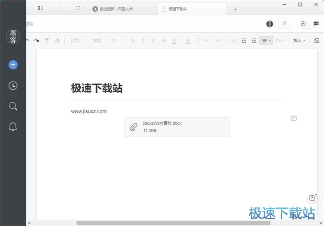Viewport: 324px width, 226px height.
Task: Start presentation mode play icon
Action: pyautogui.click(x=303, y=24)
